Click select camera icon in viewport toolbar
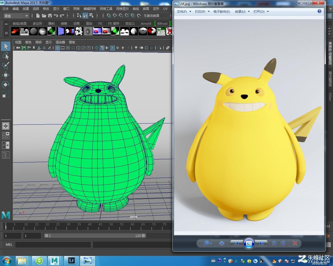This screenshot has width=333, height=266. point(18,48)
